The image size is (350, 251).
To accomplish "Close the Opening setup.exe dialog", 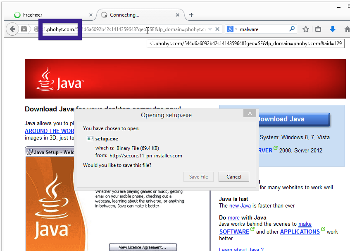I will pyautogui.click(x=250, y=113).
